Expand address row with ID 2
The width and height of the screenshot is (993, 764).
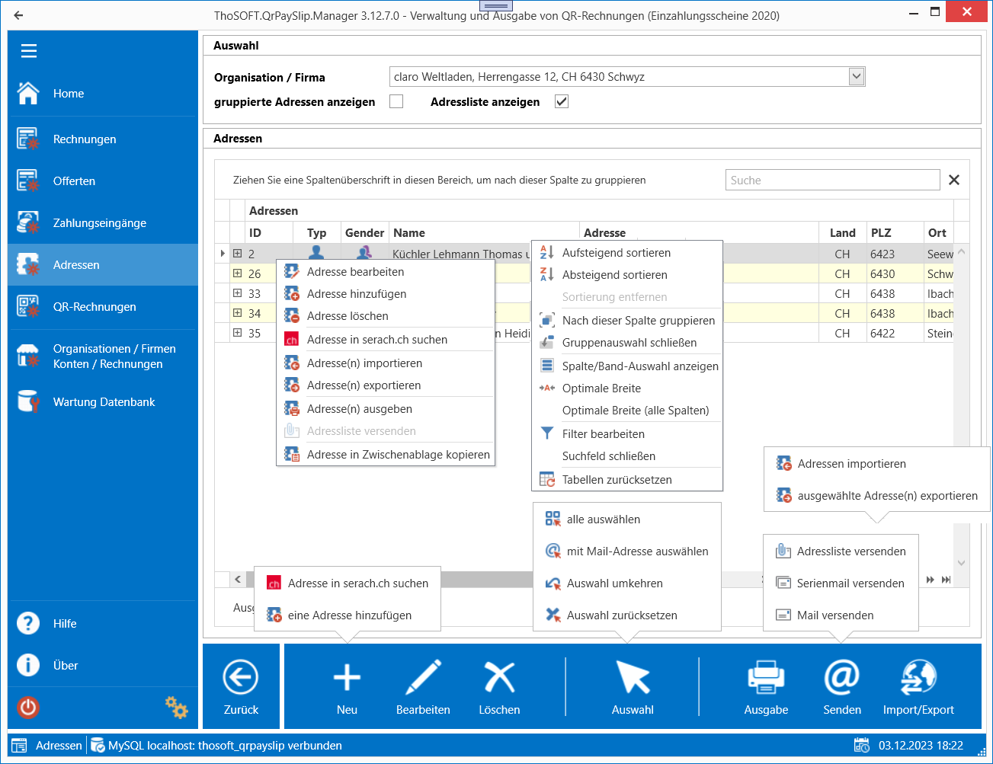(237, 254)
